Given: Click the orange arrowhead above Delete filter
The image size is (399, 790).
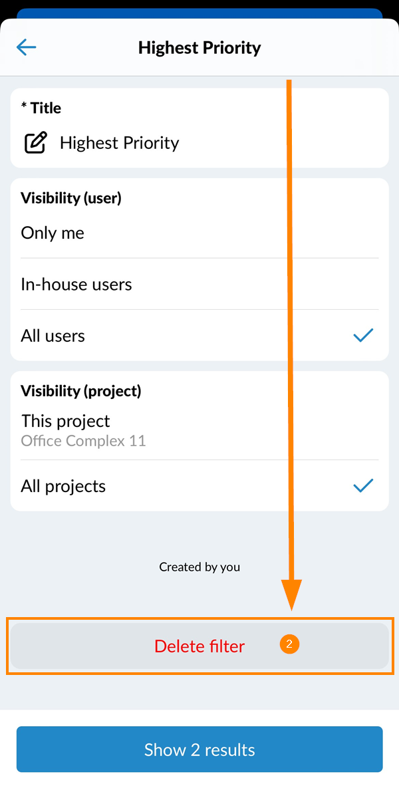Looking at the screenshot, I should click(x=291, y=595).
